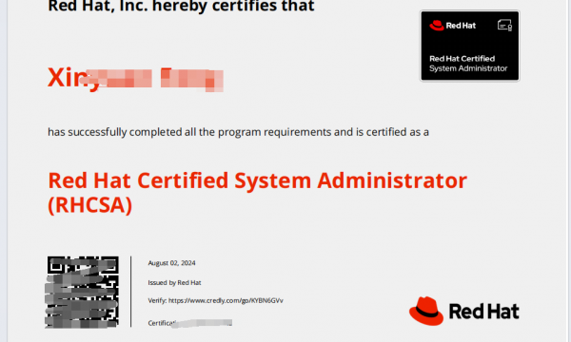This screenshot has height=342, width=571.
Task: Click the "Red Hat, Inc. hereby certifies that" heading
Action: 182,6
